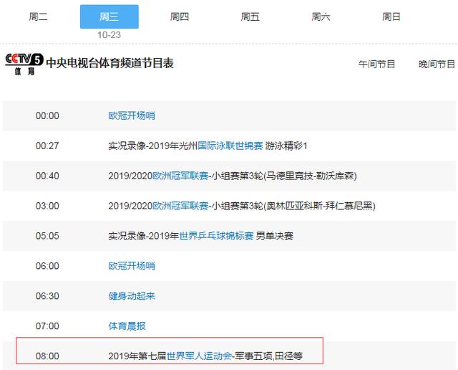Click the 03:00 time cell

[x=47, y=206]
